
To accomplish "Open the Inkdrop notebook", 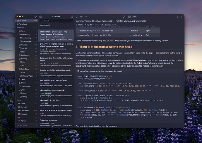I will [27, 45].
